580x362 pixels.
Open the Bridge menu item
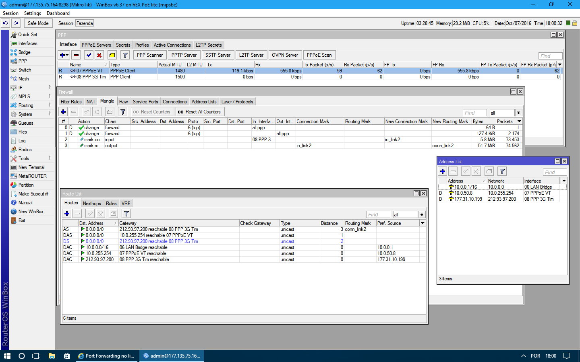(x=25, y=52)
